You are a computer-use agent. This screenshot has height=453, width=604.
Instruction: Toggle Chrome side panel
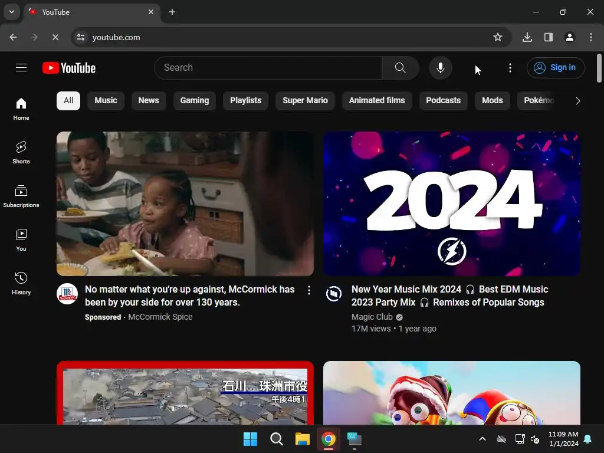click(x=549, y=37)
